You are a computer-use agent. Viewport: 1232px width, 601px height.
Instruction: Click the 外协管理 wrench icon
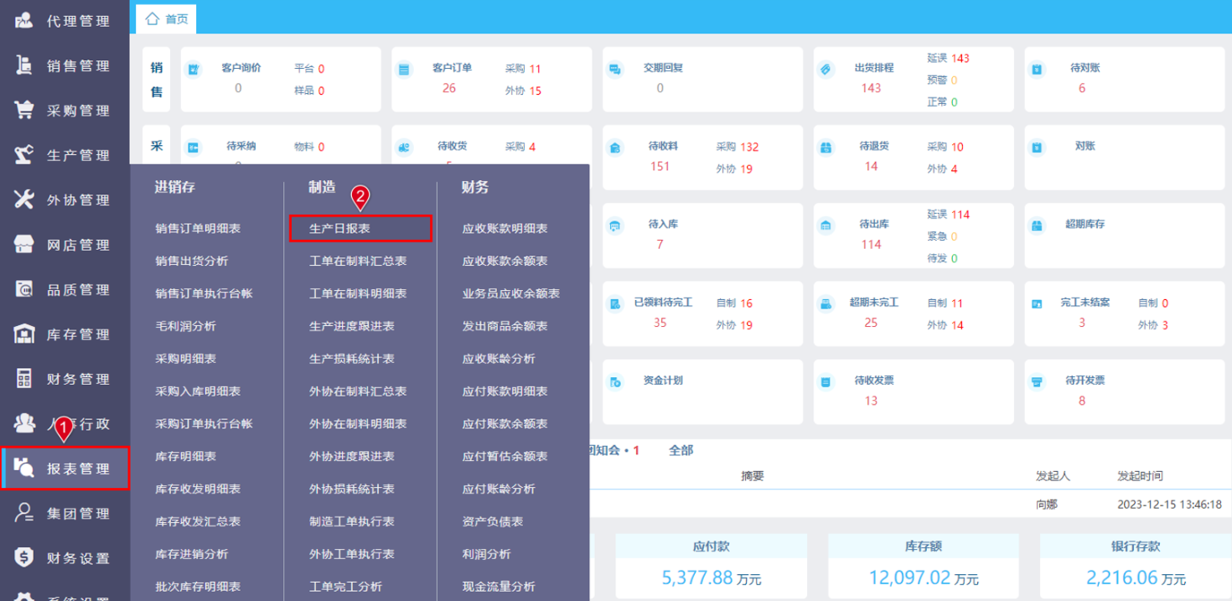tap(24, 199)
